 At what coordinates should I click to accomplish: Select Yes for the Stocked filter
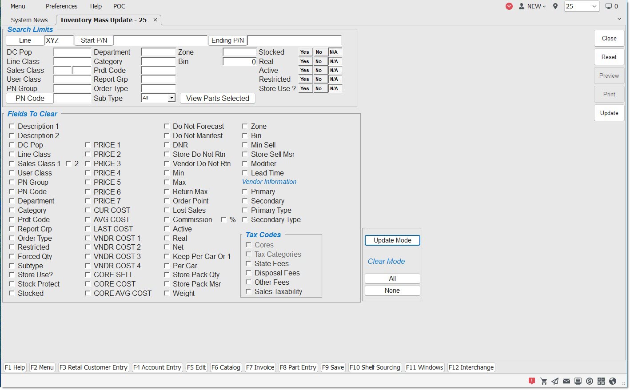[x=304, y=52]
